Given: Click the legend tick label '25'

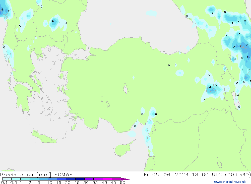Looking at the screenshot, I should click(77, 182).
